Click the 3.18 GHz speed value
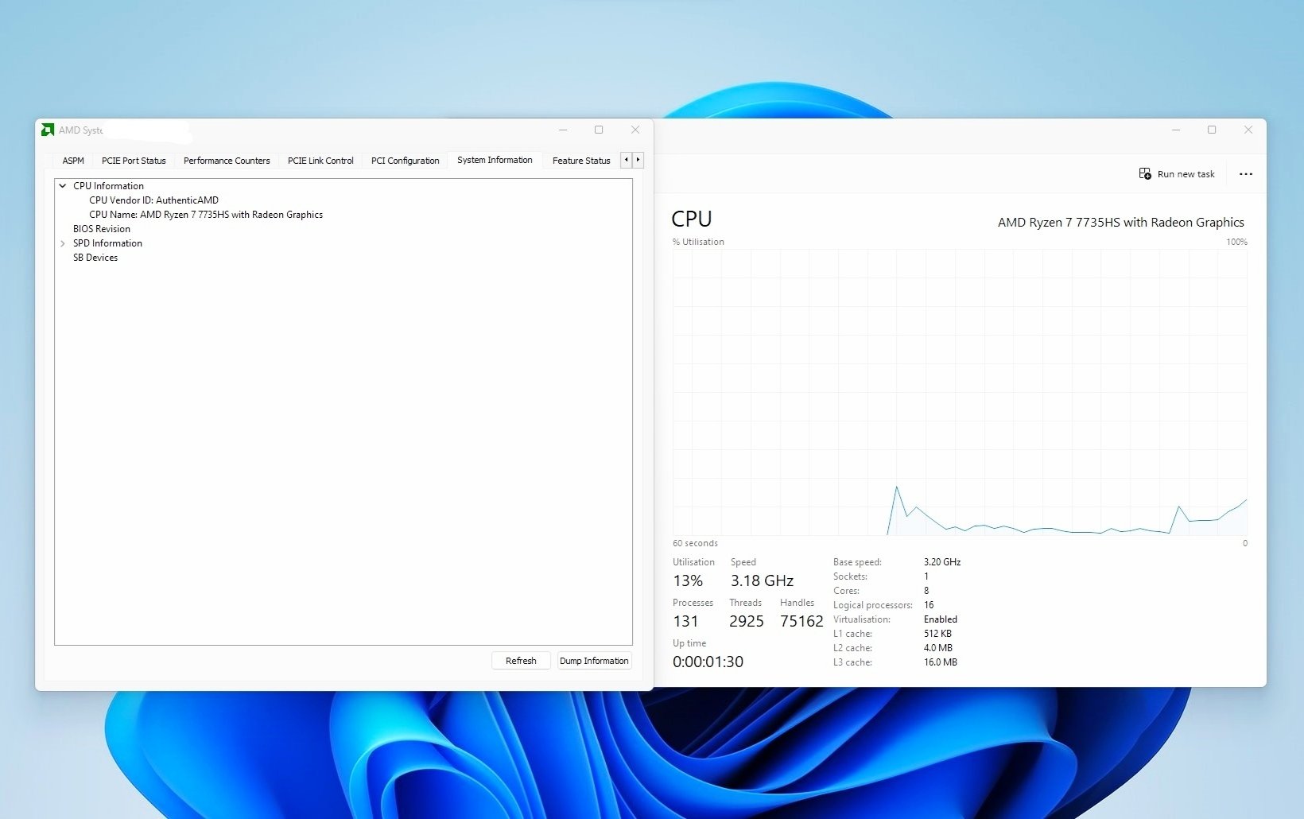This screenshot has height=819, width=1304. tap(762, 581)
